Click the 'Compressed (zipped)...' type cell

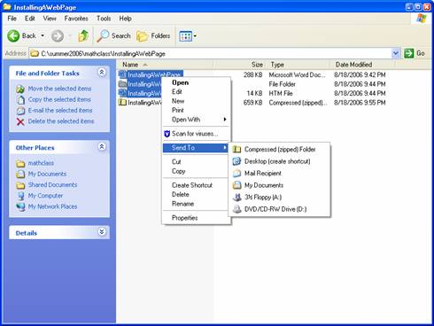[x=298, y=103]
